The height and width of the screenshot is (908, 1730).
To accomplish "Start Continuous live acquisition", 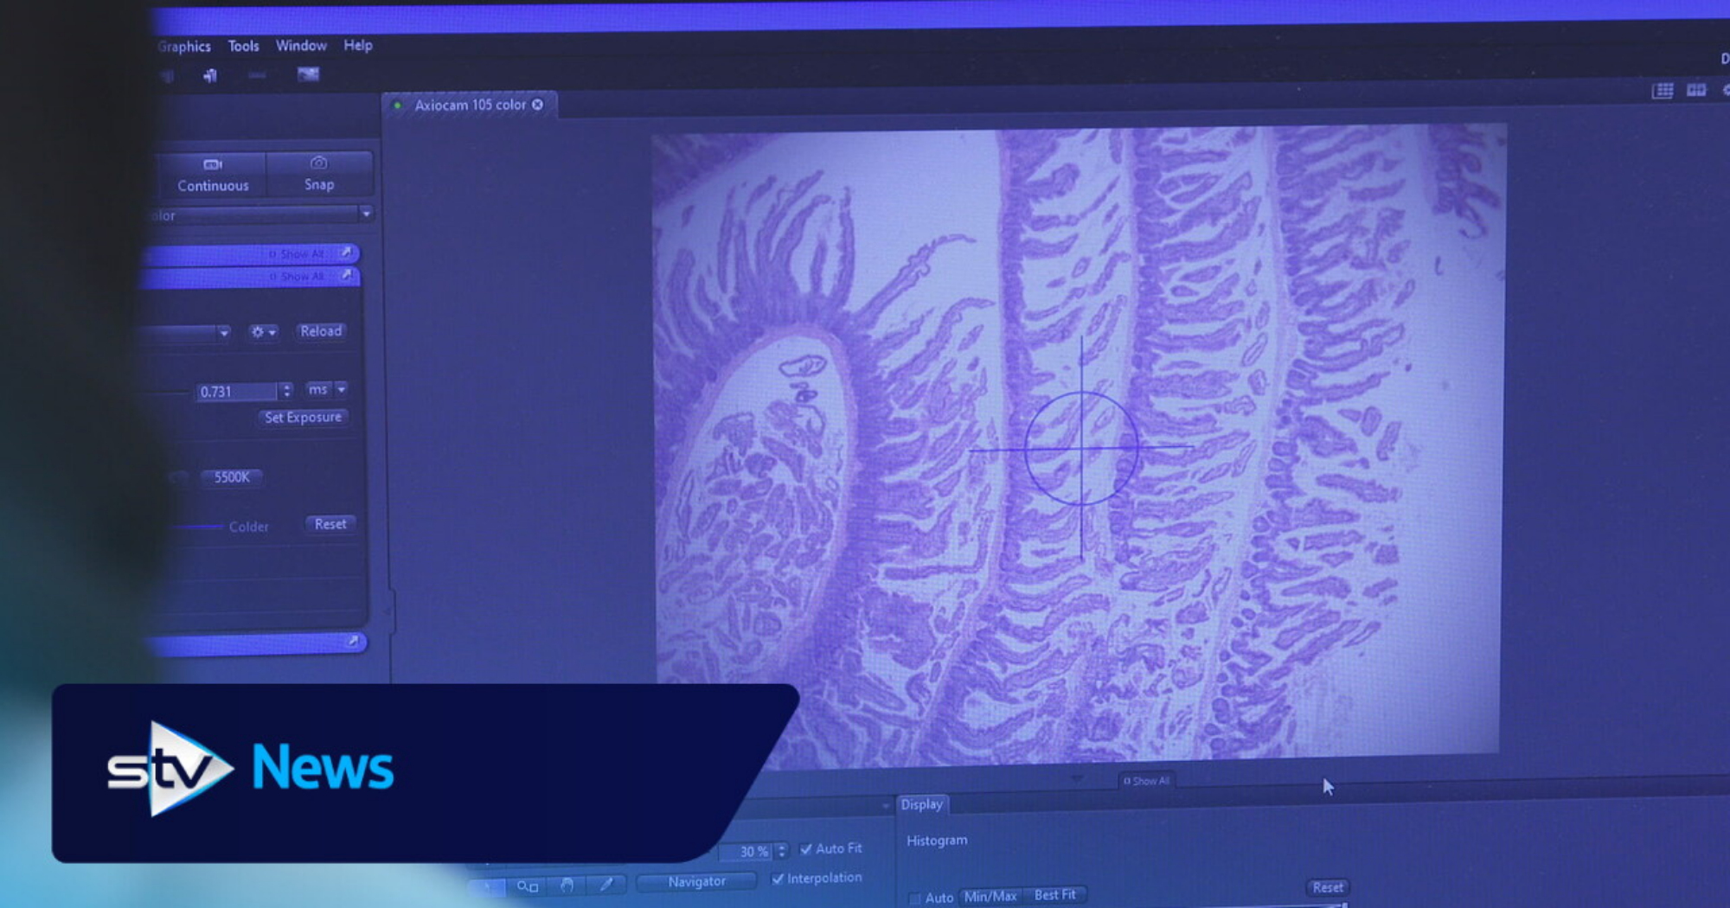I will point(213,174).
